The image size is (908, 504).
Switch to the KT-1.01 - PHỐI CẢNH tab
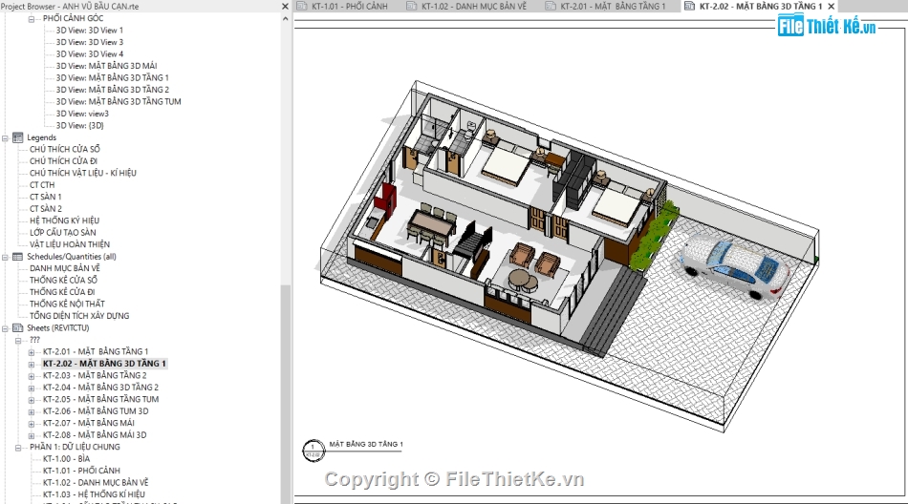(x=350, y=6)
